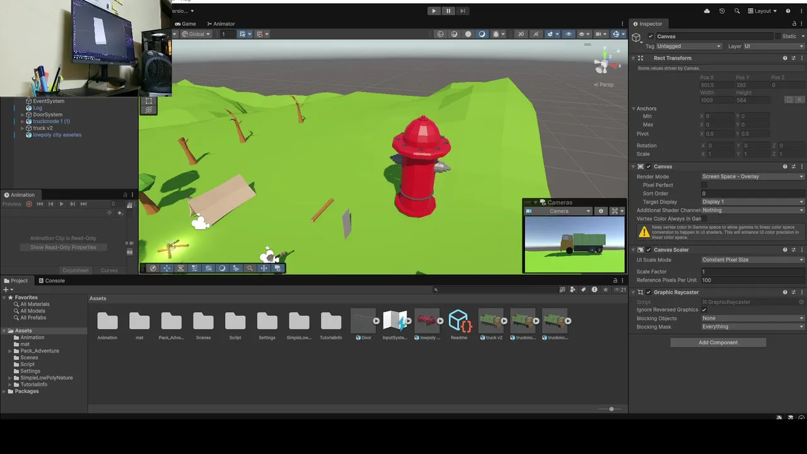Click the Add Component button

pyautogui.click(x=718, y=342)
